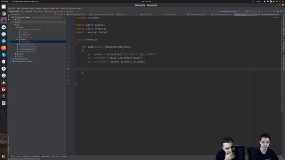
Task: Open the Build tool window
Action: tap(64, 156)
